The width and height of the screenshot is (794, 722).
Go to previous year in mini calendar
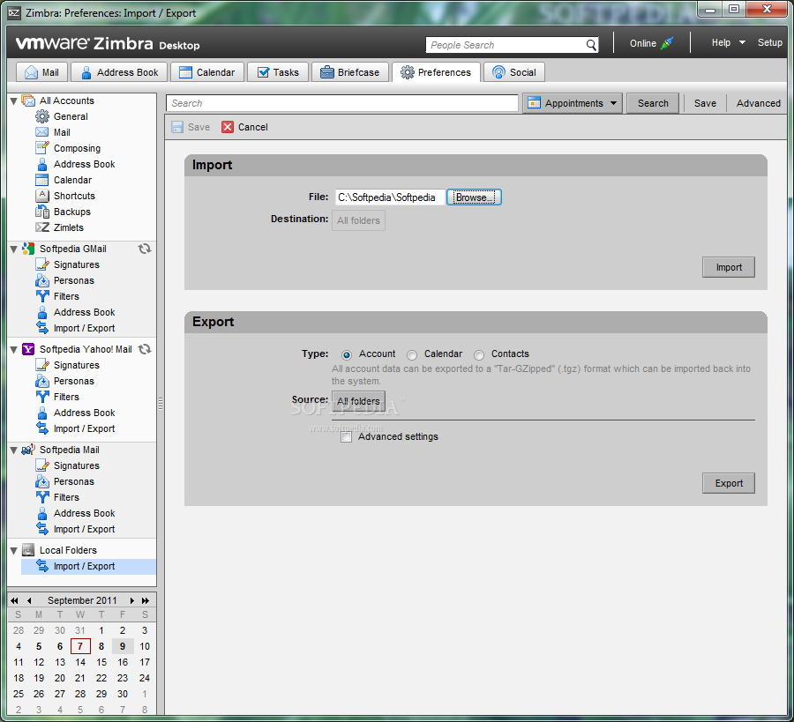(14, 600)
